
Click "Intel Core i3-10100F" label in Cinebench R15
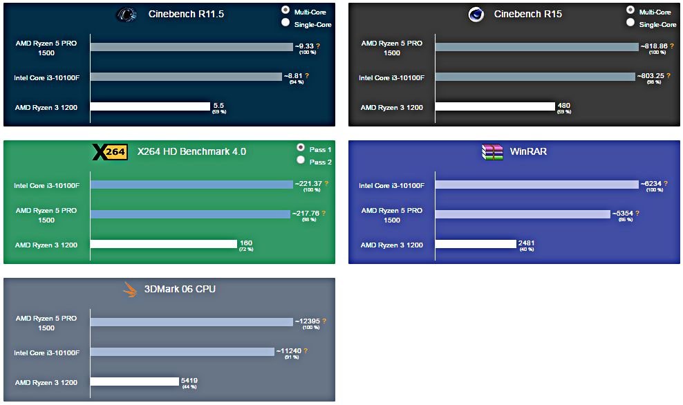[391, 77]
